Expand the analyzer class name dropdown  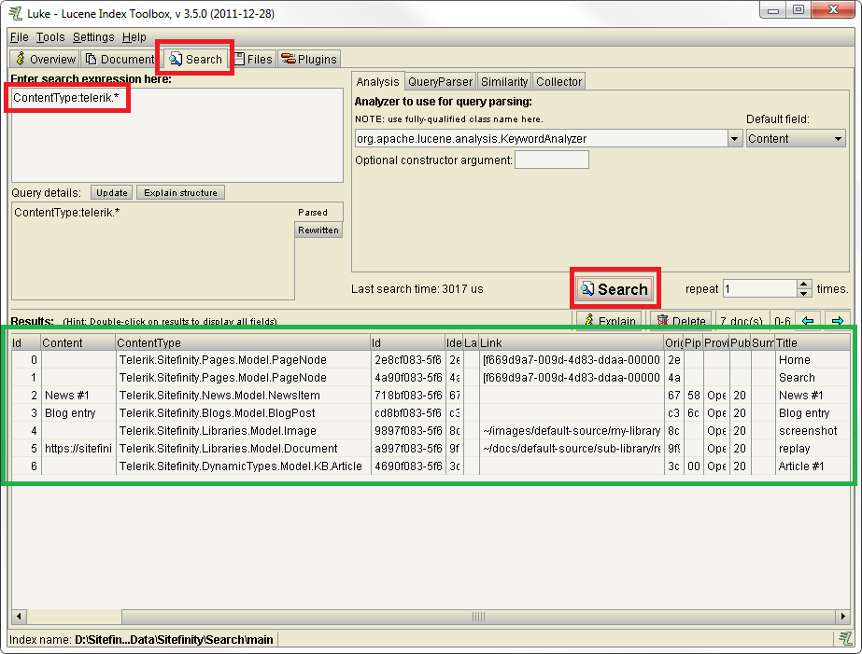click(x=734, y=138)
